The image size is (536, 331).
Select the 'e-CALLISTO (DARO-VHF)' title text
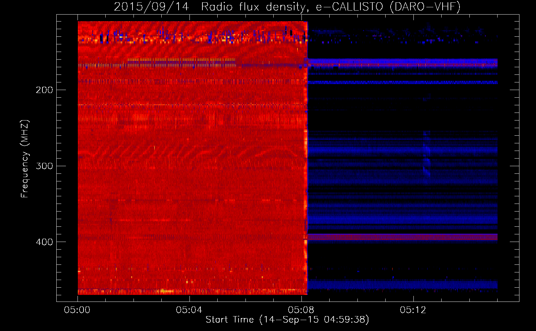tap(388, 7)
